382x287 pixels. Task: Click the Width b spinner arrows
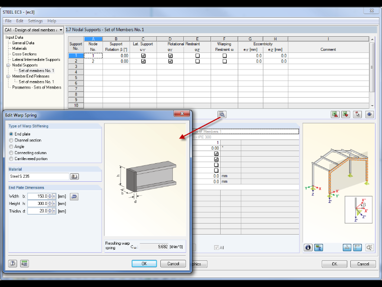50,196
